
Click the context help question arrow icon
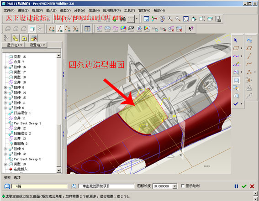pos(190,29)
